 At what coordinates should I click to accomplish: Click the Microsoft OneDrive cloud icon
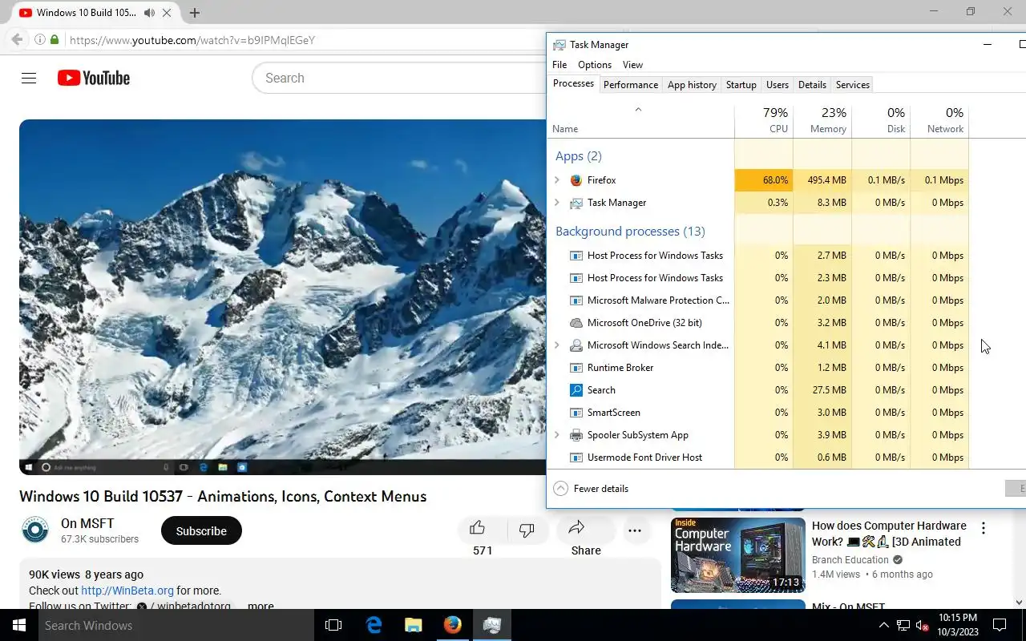coord(576,323)
